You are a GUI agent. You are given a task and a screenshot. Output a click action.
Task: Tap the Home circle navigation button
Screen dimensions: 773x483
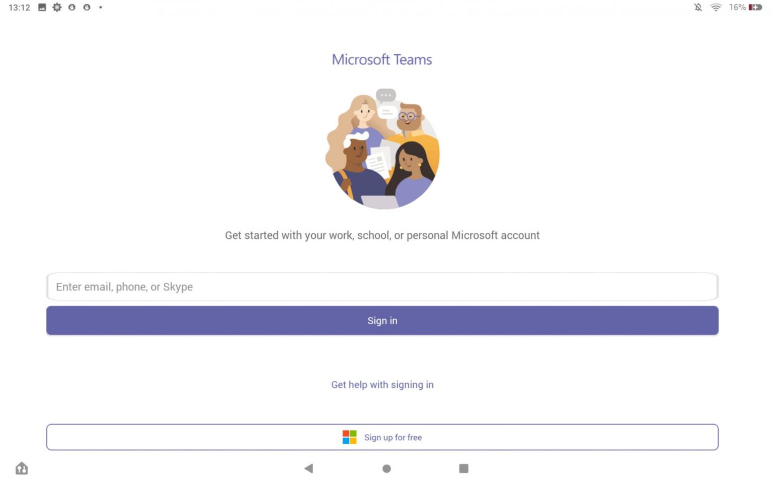click(386, 468)
